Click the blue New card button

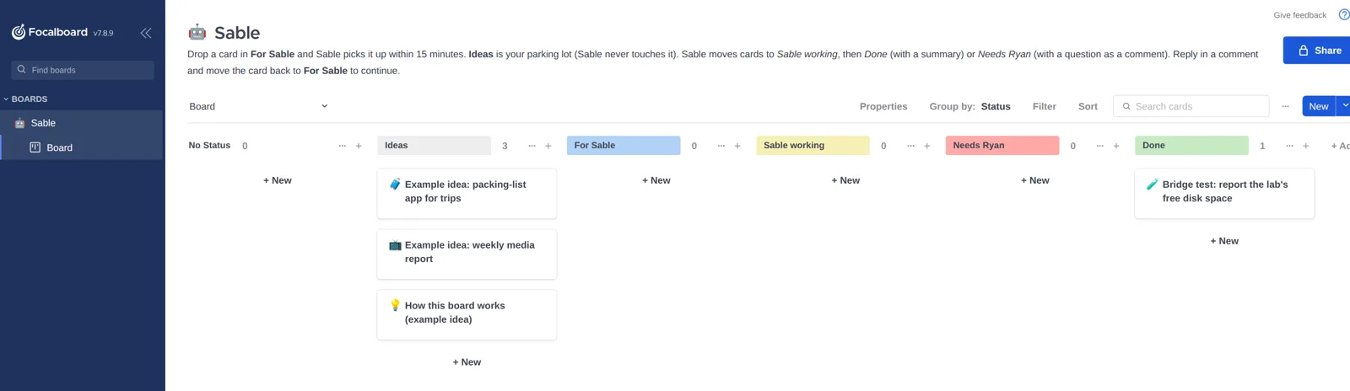[x=1318, y=106]
